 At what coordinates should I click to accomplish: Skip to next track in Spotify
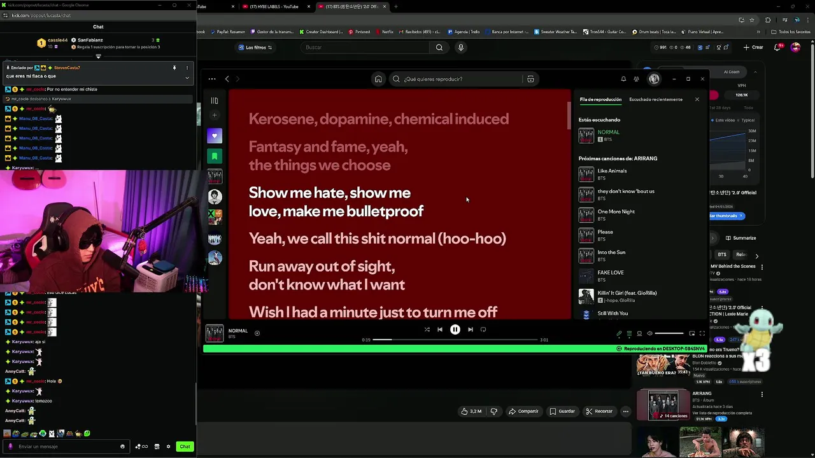click(x=471, y=330)
